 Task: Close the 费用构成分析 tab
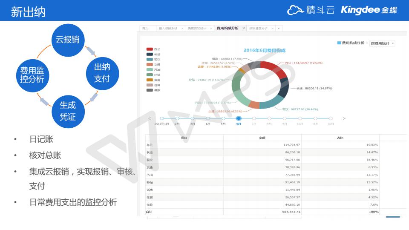pos(244,28)
